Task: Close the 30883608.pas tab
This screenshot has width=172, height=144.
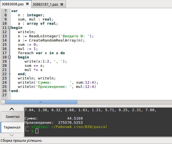Action: point(27,4)
